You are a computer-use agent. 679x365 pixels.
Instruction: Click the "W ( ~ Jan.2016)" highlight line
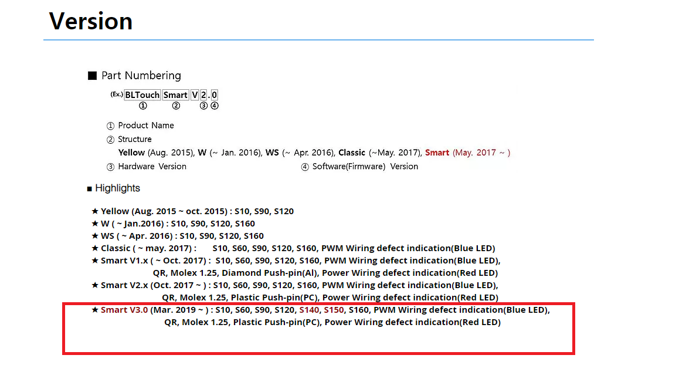pos(173,224)
